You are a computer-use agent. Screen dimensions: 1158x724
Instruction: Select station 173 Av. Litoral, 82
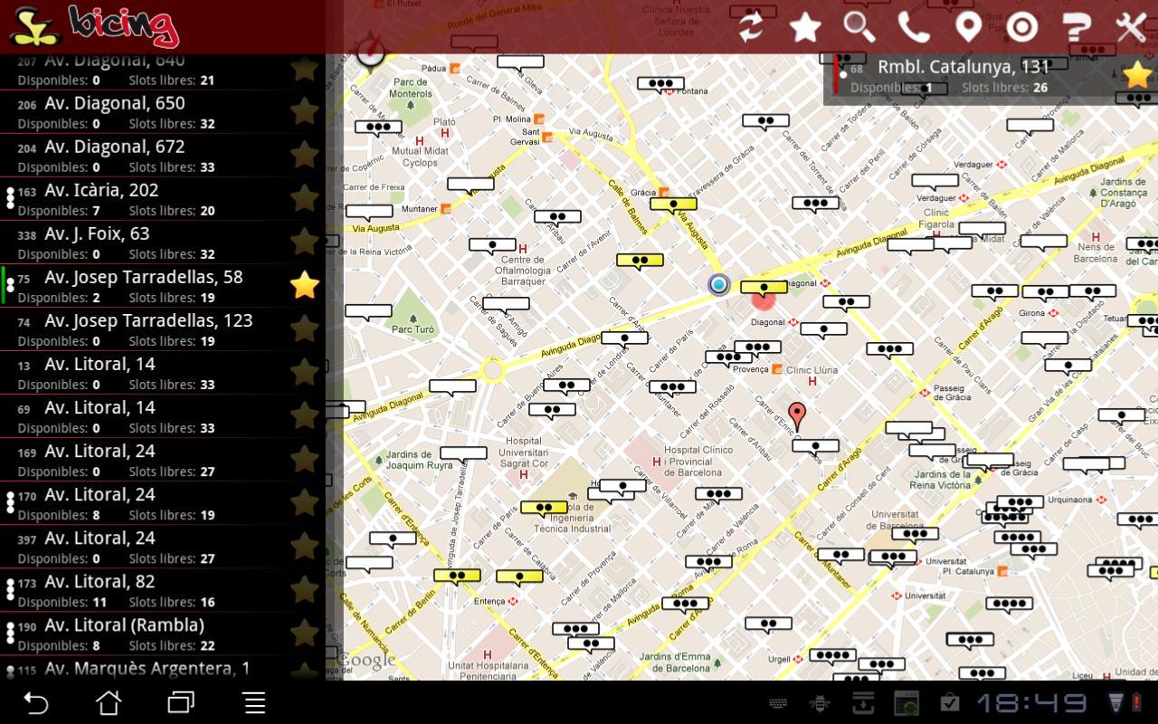[x=163, y=590]
